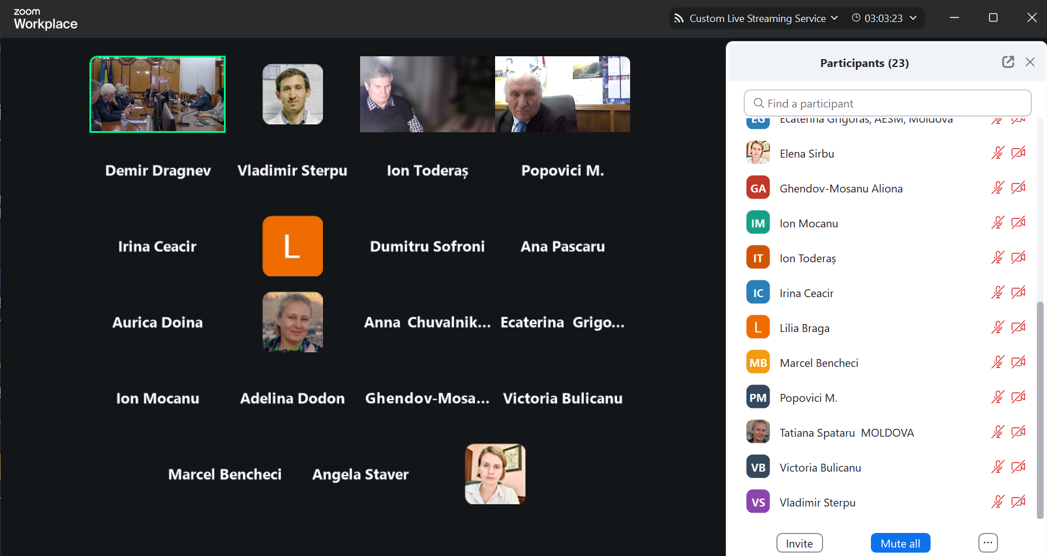Click Elena Sirbu's profile avatar
The width and height of the screenshot is (1047, 556).
(x=758, y=153)
